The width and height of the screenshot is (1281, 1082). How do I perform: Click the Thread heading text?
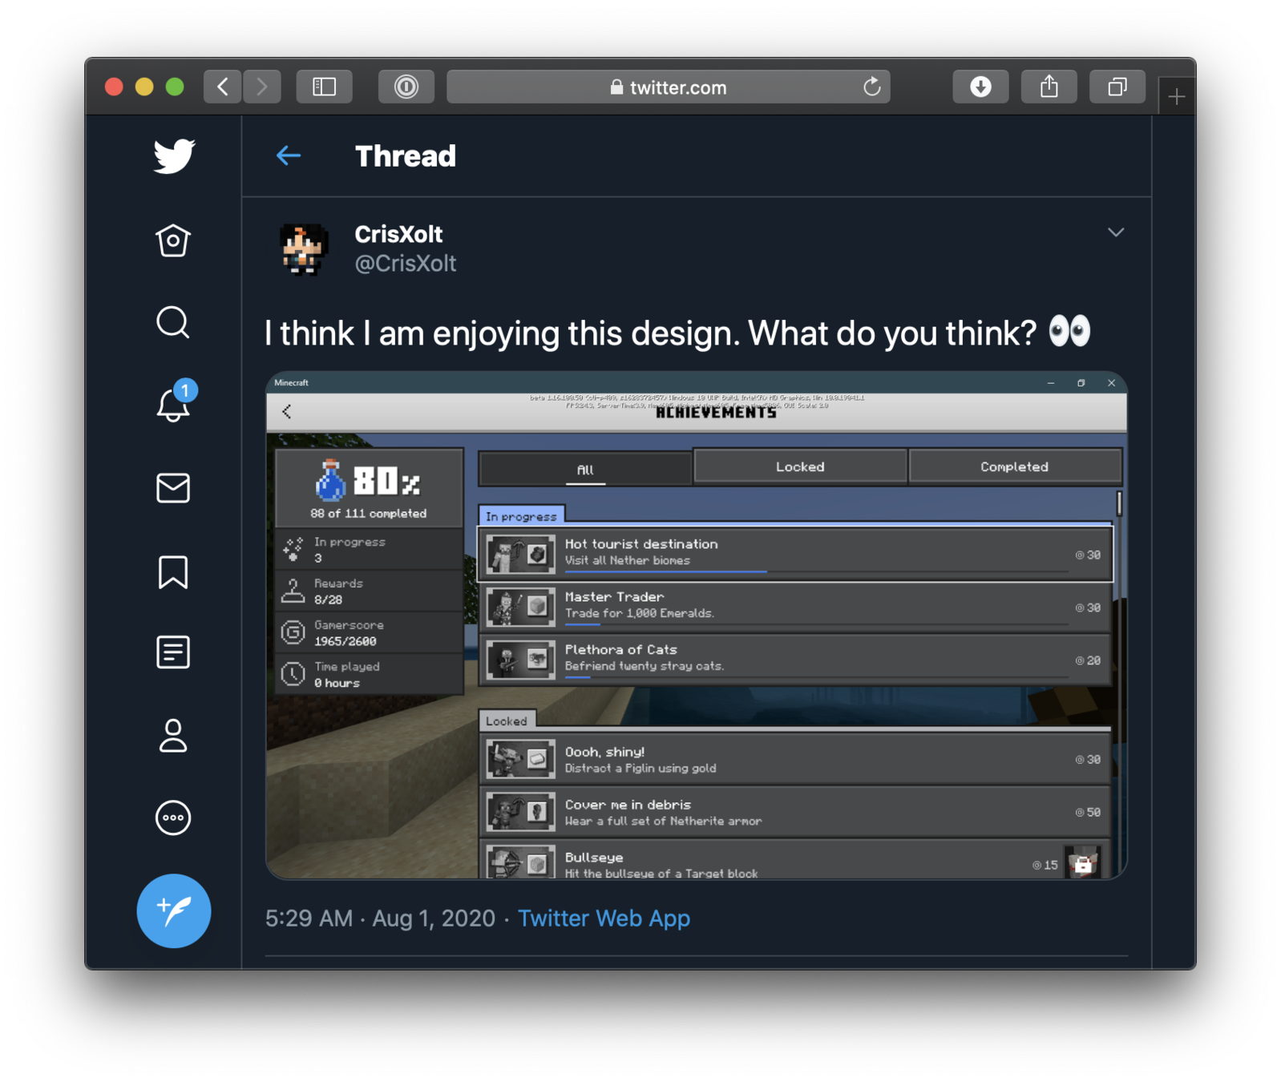coord(406,155)
